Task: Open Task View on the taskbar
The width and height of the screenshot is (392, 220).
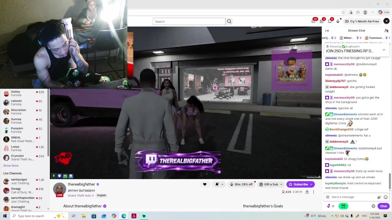Action: [73, 216]
